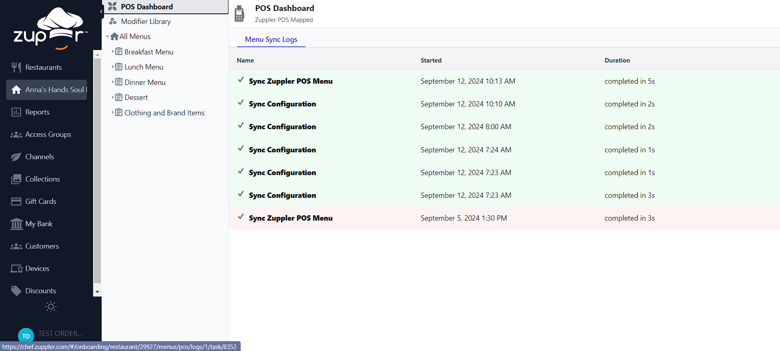780x351 pixels.
Task: Click 'Zuppler POS Mapped' subtitle text
Action: tap(284, 20)
